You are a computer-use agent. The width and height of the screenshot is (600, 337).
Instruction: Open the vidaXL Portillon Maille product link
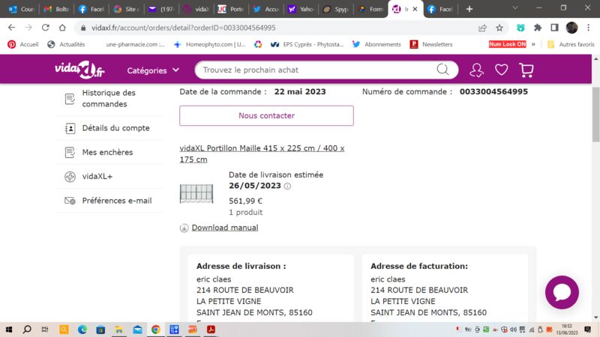[262, 154]
